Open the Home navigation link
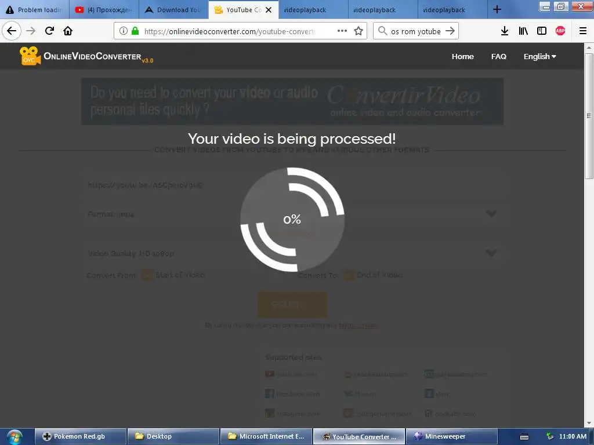Image resolution: width=594 pixels, height=445 pixels. click(x=462, y=56)
